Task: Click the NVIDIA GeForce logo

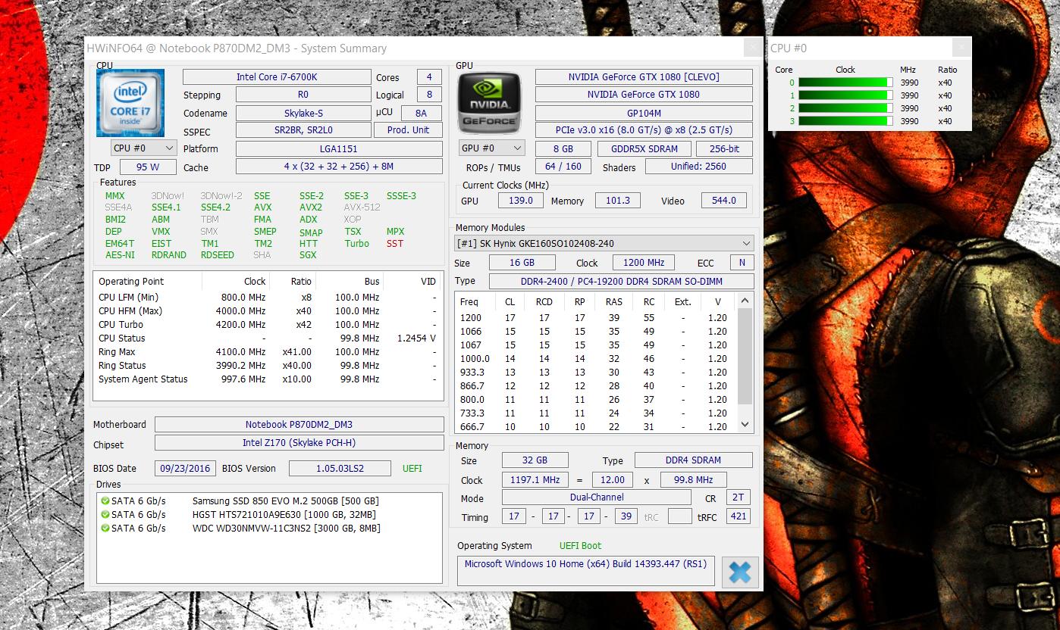Action: [x=490, y=104]
